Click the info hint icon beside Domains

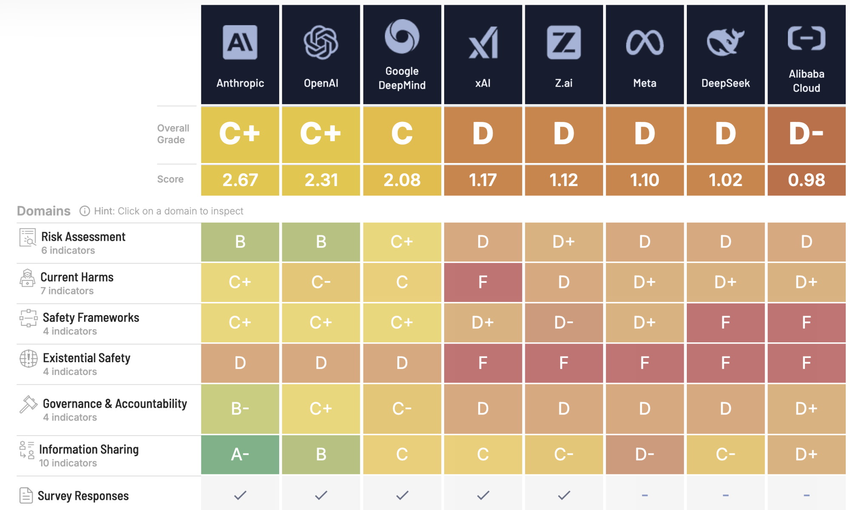(85, 211)
